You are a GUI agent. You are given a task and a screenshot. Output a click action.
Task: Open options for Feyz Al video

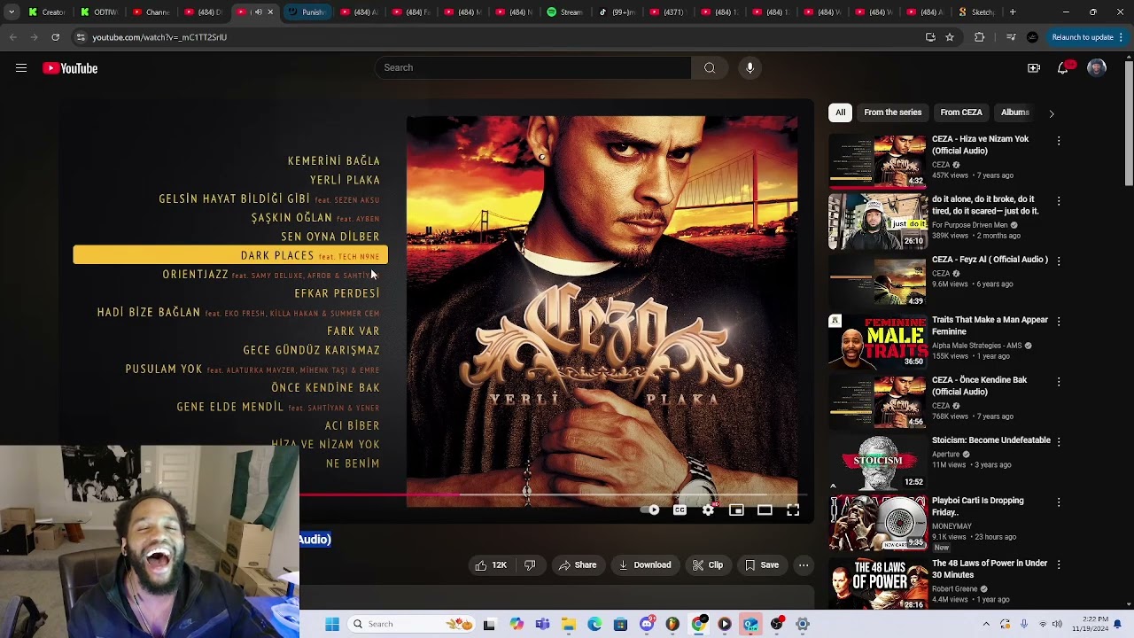coord(1058,261)
